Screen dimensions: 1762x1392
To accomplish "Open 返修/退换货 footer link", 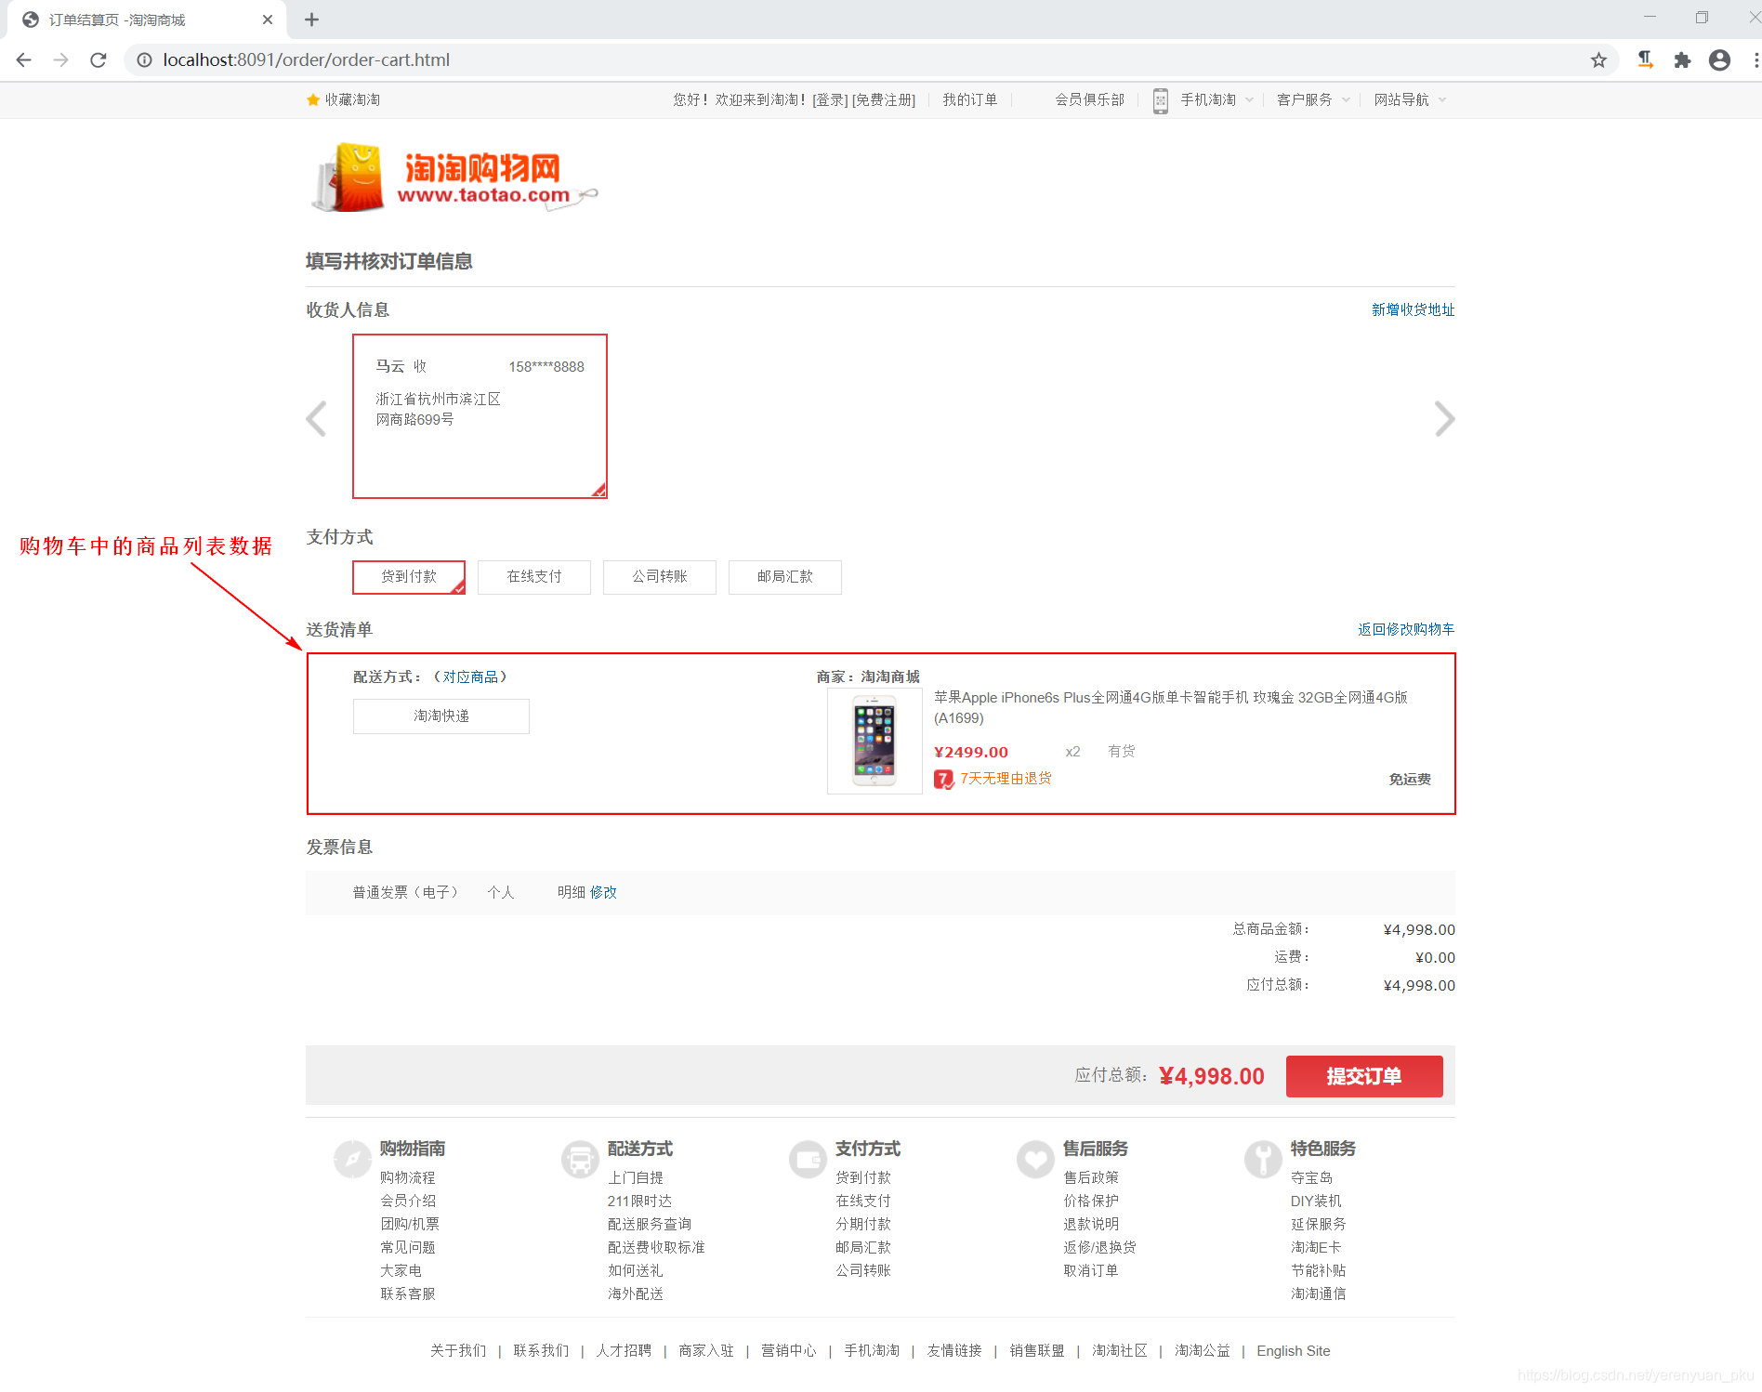I will [1100, 1248].
